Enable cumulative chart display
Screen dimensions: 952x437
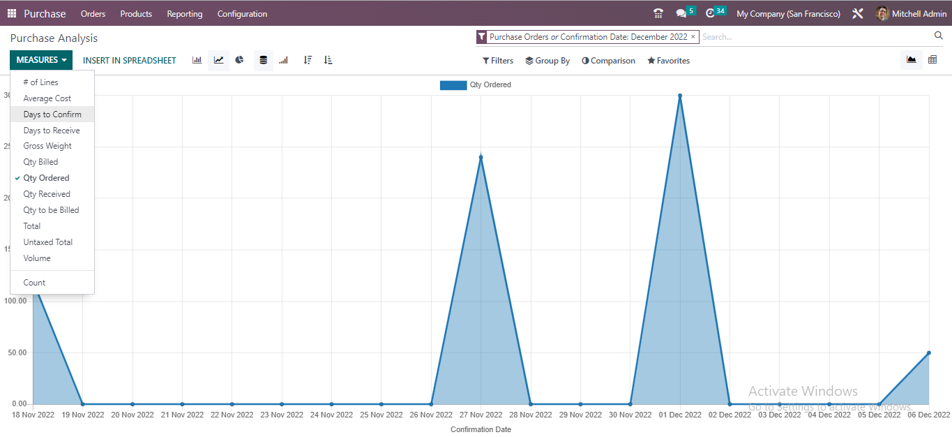[x=283, y=60]
